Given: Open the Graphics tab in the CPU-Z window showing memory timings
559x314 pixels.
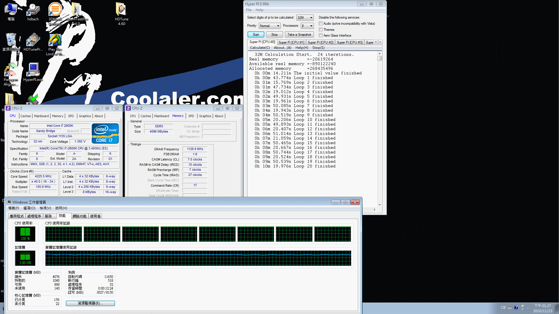Looking at the screenshot, I should tap(205, 116).
